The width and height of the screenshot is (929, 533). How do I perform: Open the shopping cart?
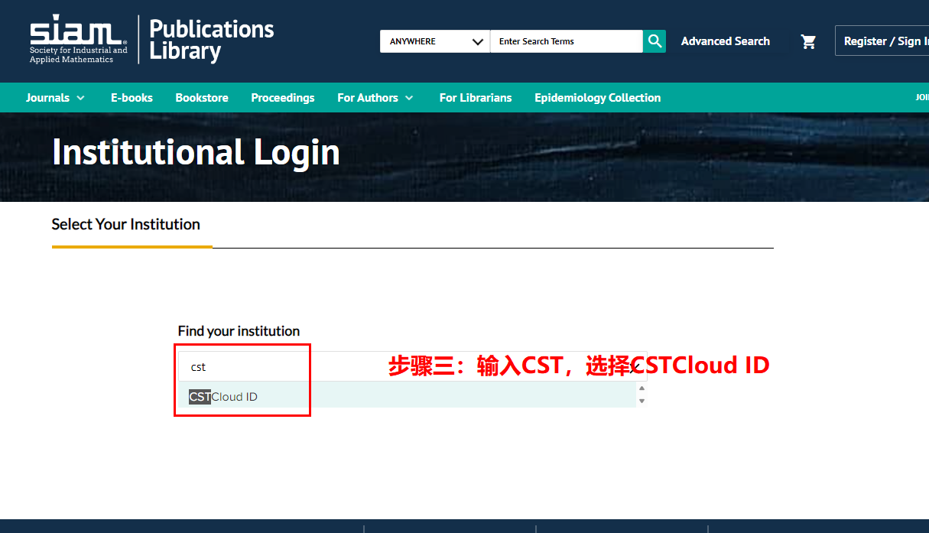click(808, 41)
